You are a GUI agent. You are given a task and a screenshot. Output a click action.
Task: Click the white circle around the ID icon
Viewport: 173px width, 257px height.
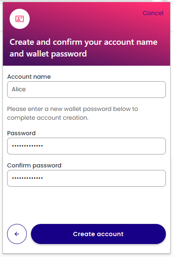[20, 19]
